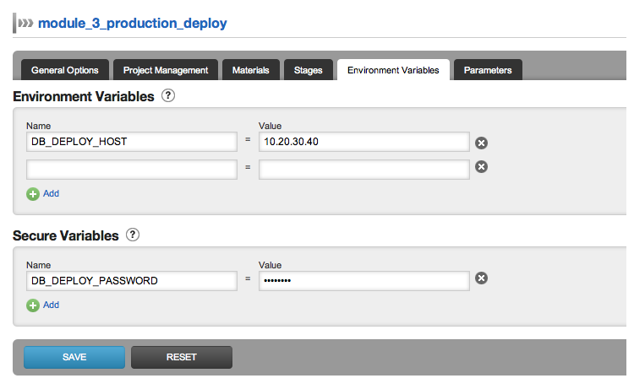Edit the DB_DEPLOY_HOST name field
The width and height of the screenshot is (634, 389).
coord(131,142)
